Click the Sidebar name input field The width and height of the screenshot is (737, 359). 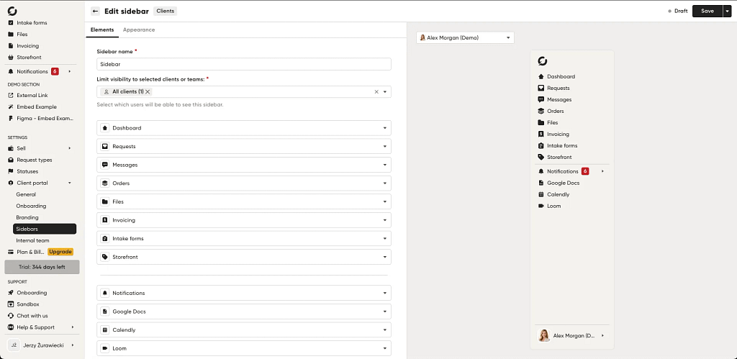244,64
